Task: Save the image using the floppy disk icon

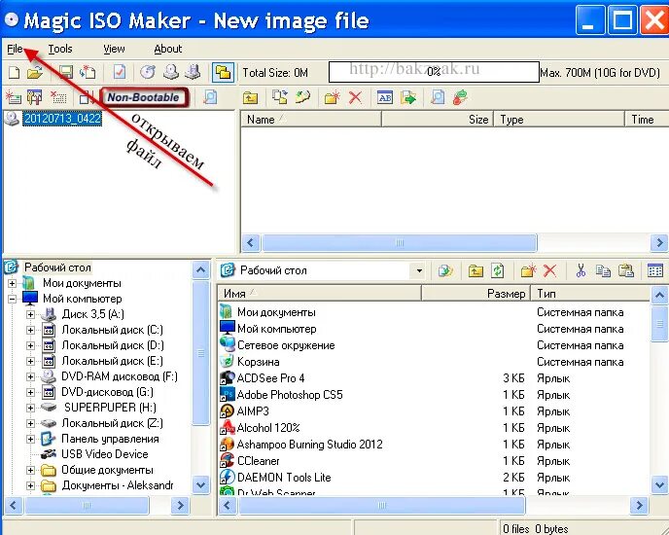Action: pos(65,72)
